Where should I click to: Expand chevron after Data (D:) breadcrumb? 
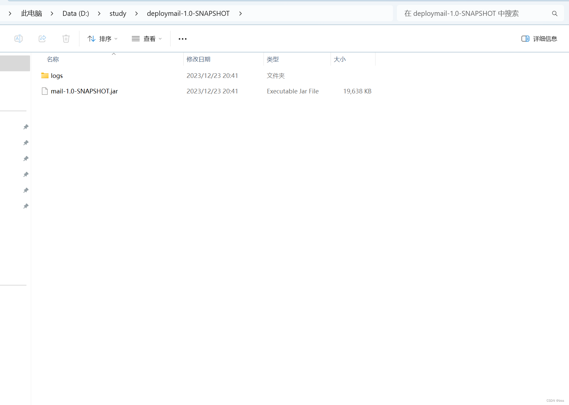99,14
